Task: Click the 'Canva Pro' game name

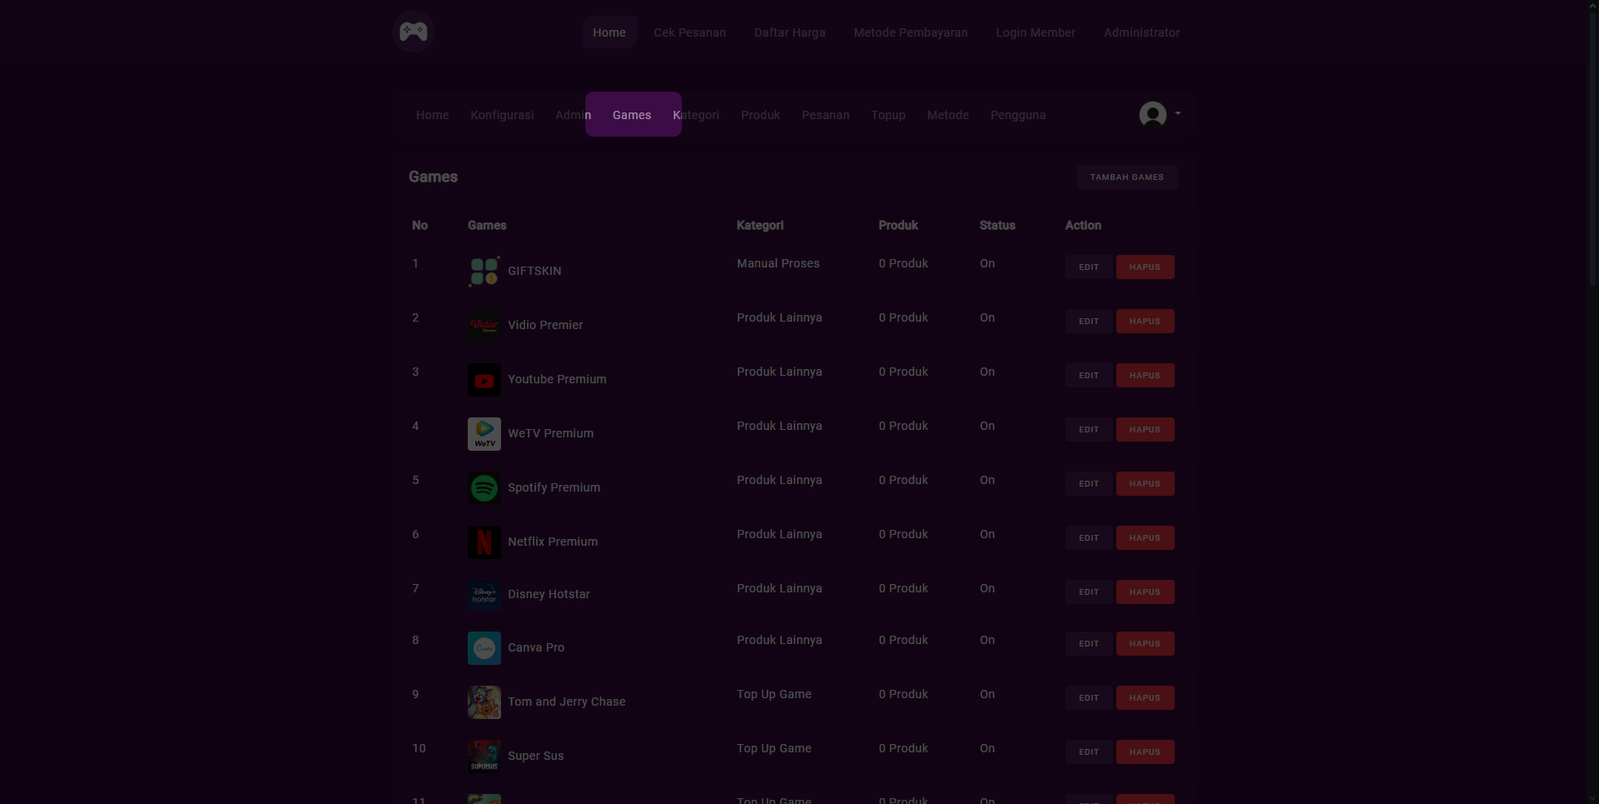Action: tap(536, 647)
